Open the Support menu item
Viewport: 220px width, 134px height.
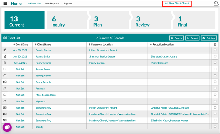tap(68, 4)
